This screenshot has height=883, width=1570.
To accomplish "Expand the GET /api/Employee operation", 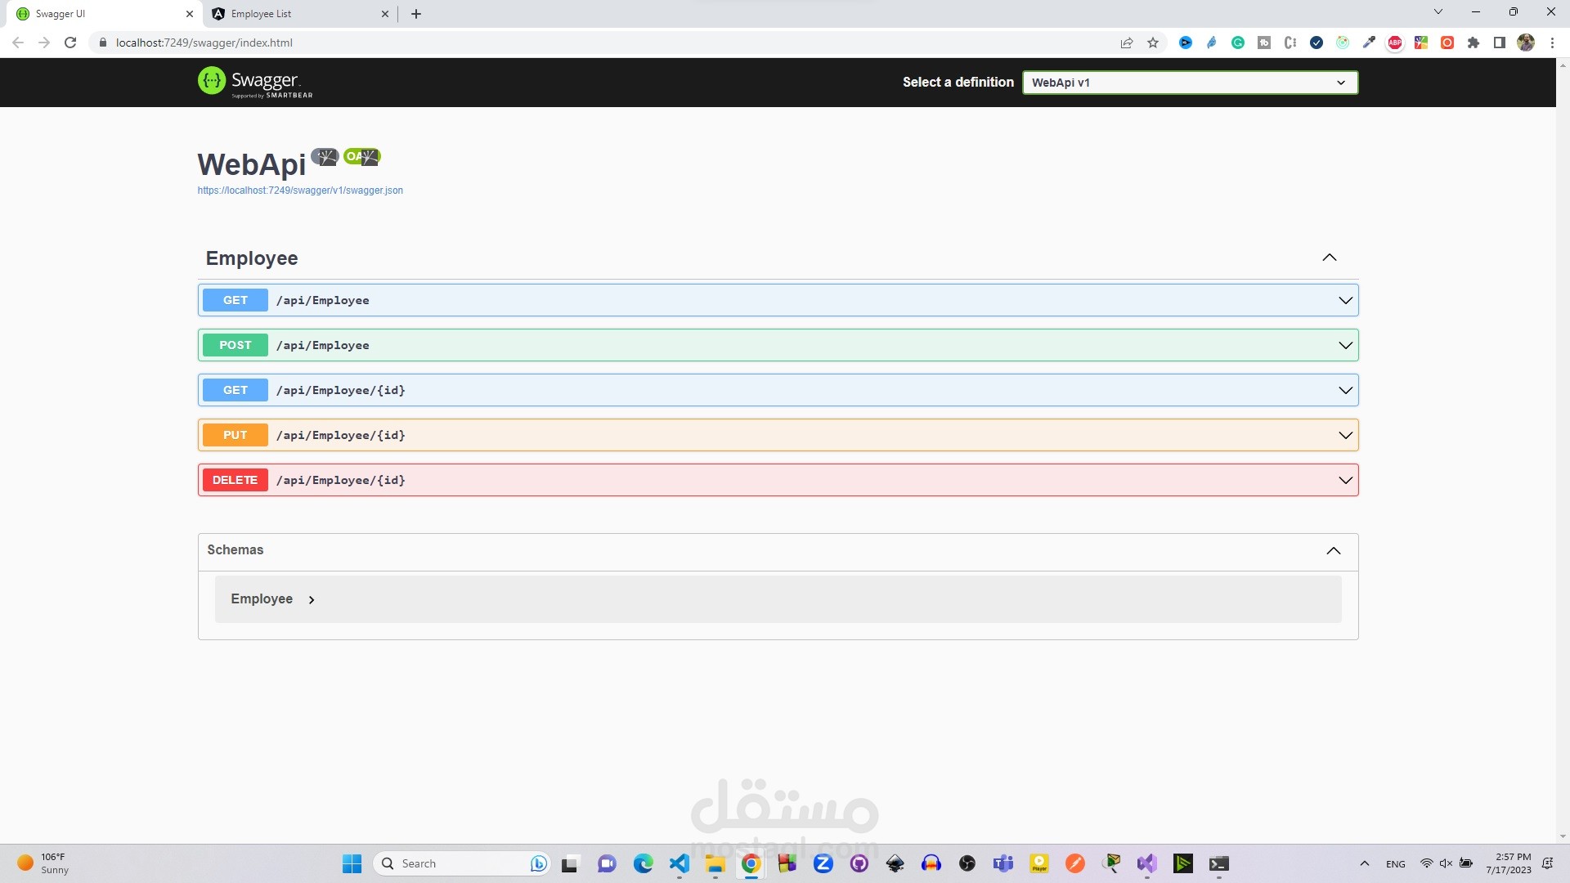I will coord(777,300).
